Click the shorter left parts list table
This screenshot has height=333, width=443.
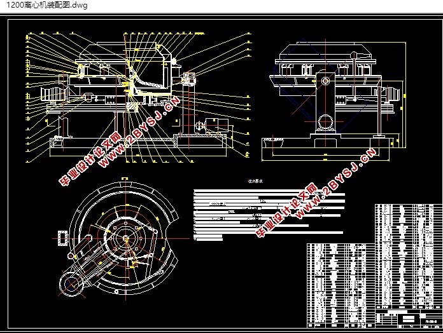coord(341,285)
